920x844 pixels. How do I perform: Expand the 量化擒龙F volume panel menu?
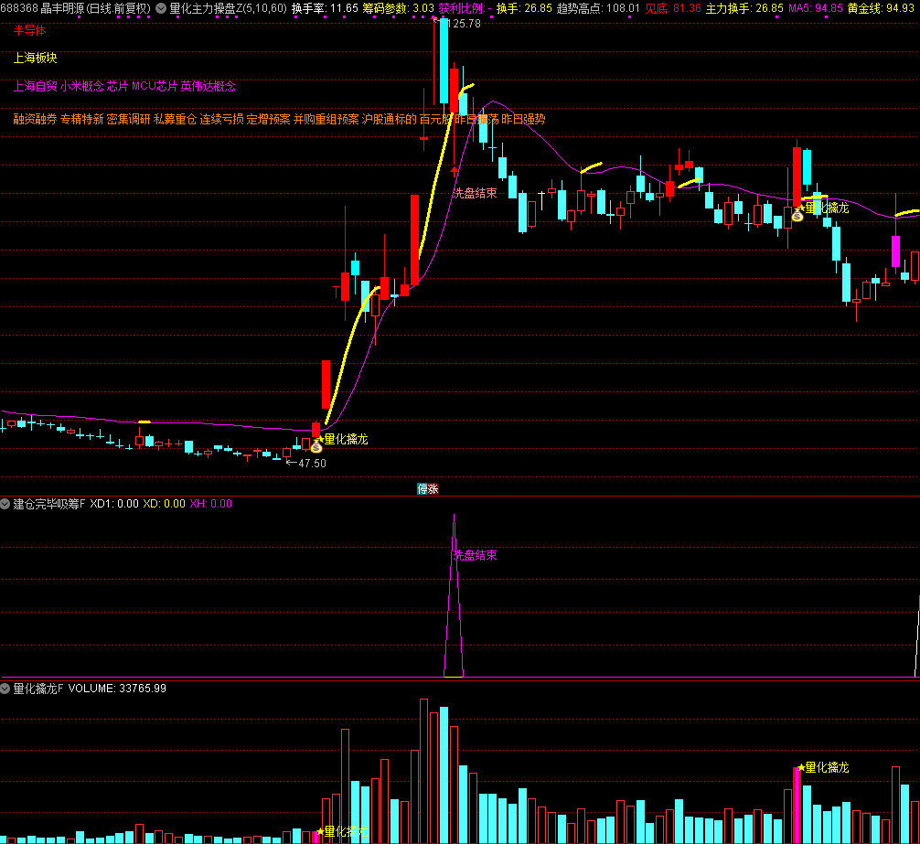click(5, 689)
